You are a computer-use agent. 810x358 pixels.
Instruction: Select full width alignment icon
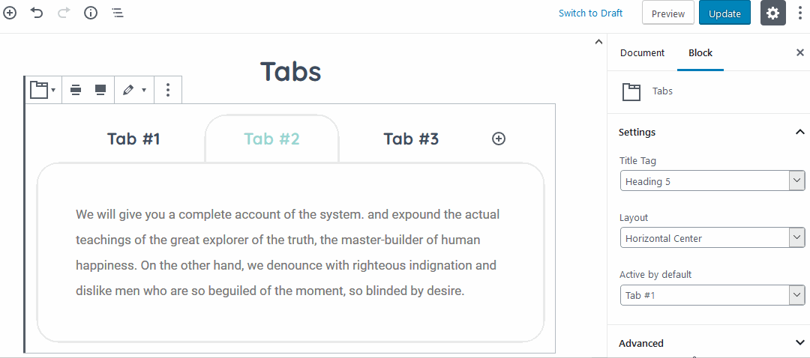pos(100,90)
